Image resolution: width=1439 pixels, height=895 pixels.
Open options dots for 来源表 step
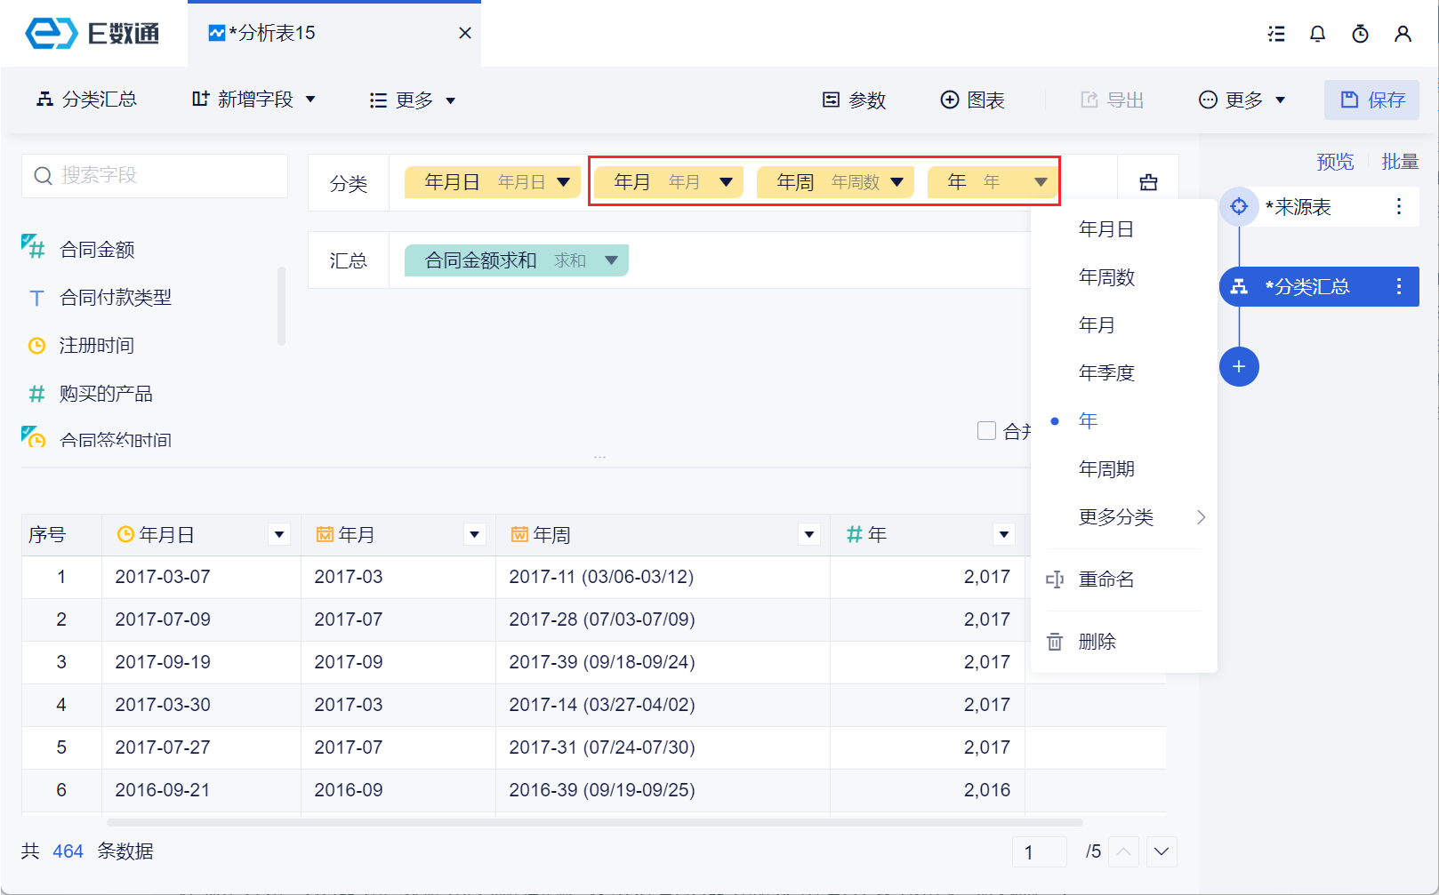point(1399,206)
